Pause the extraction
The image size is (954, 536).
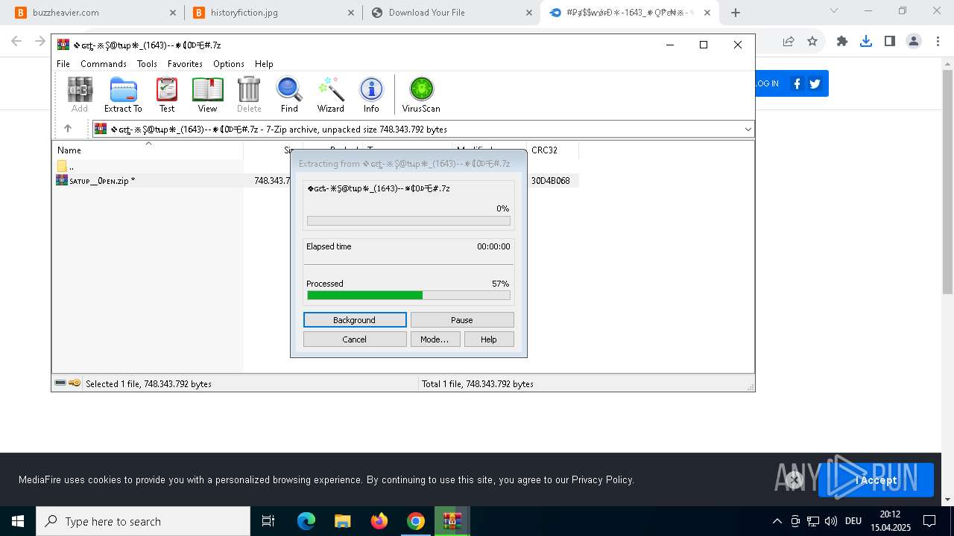pyautogui.click(x=462, y=320)
